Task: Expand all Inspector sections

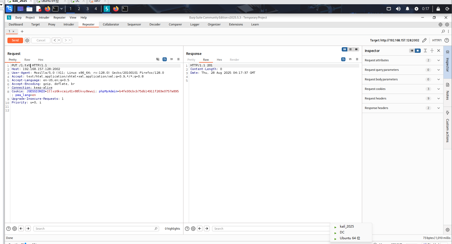Action: (425, 51)
